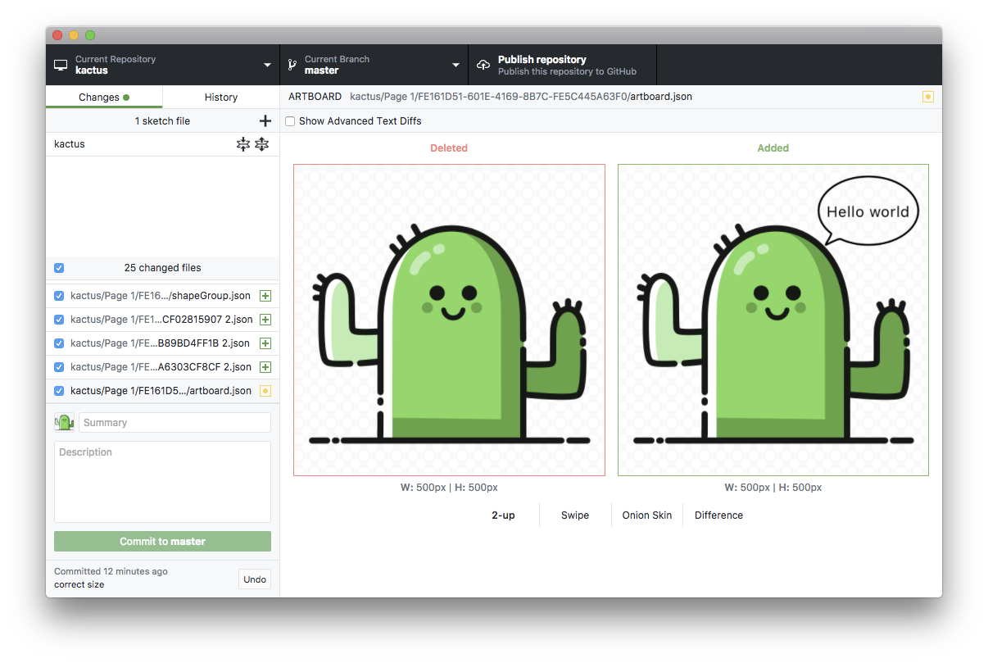
Task: Click the Undo button for last commit
Action: pos(255,579)
